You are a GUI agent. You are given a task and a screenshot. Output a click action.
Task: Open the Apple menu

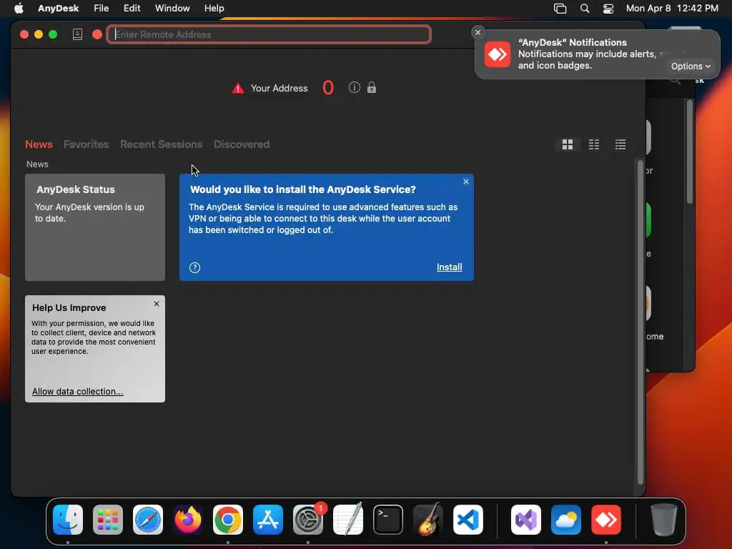pyautogui.click(x=19, y=9)
